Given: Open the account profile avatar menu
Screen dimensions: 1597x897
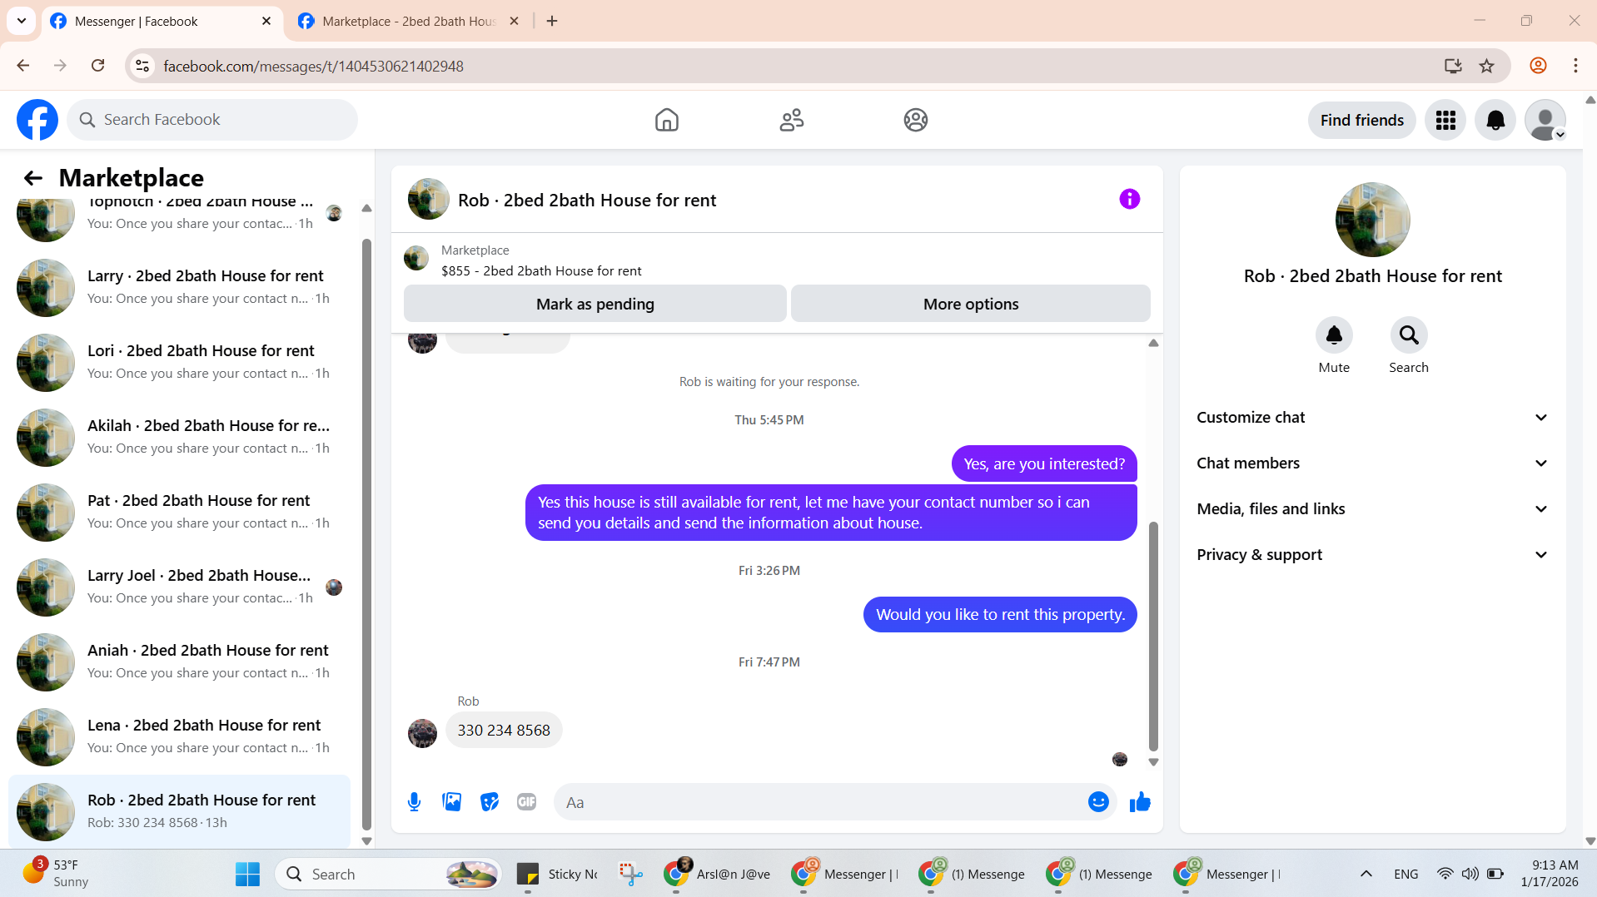Looking at the screenshot, I should (1545, 121).
